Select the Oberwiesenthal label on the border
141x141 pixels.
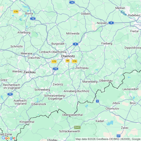72,115
